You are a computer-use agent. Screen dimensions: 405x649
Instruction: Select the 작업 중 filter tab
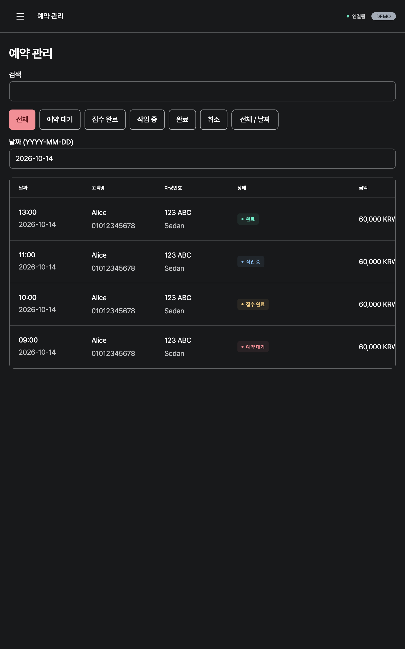(147, 120)
